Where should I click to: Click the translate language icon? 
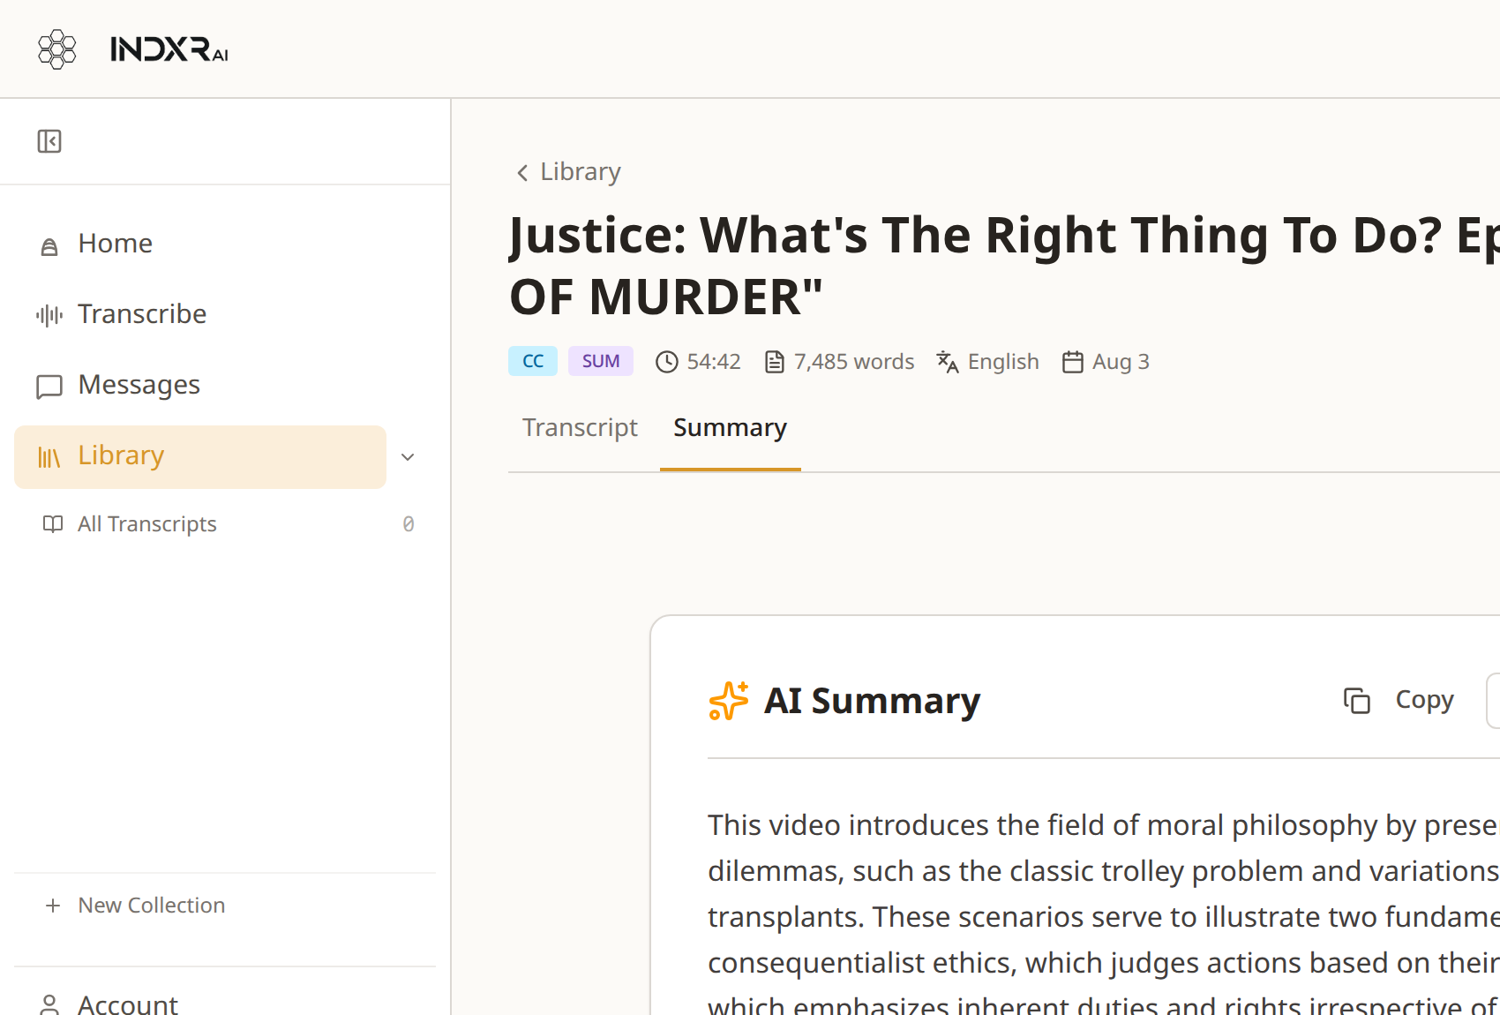coord(948,362)
